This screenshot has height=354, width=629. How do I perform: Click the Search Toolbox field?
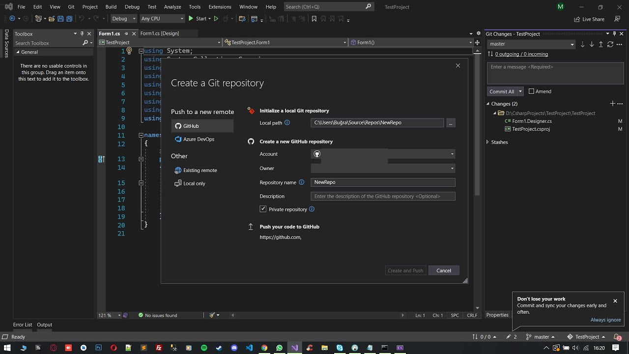(48, 43)
